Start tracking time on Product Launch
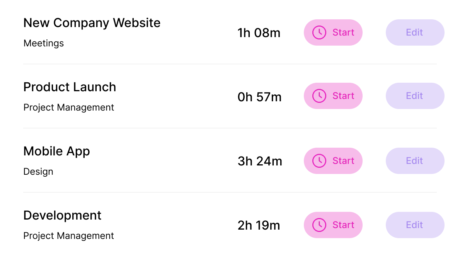 (x=333, y=96)
